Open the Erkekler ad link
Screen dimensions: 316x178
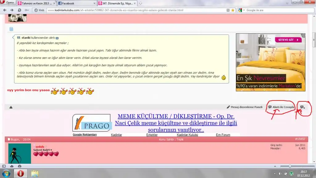coord(152,135)
